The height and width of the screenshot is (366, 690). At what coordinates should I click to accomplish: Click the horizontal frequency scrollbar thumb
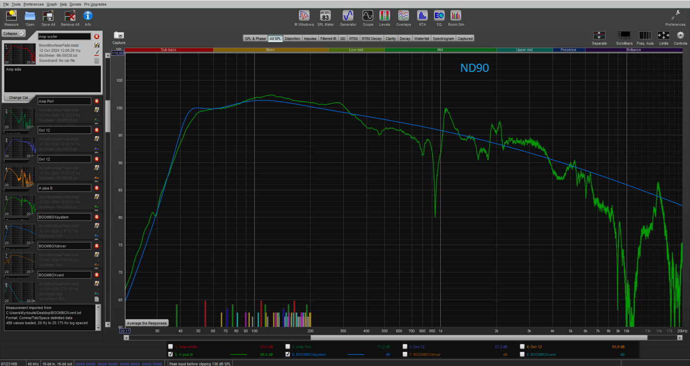tap(479, 338)
